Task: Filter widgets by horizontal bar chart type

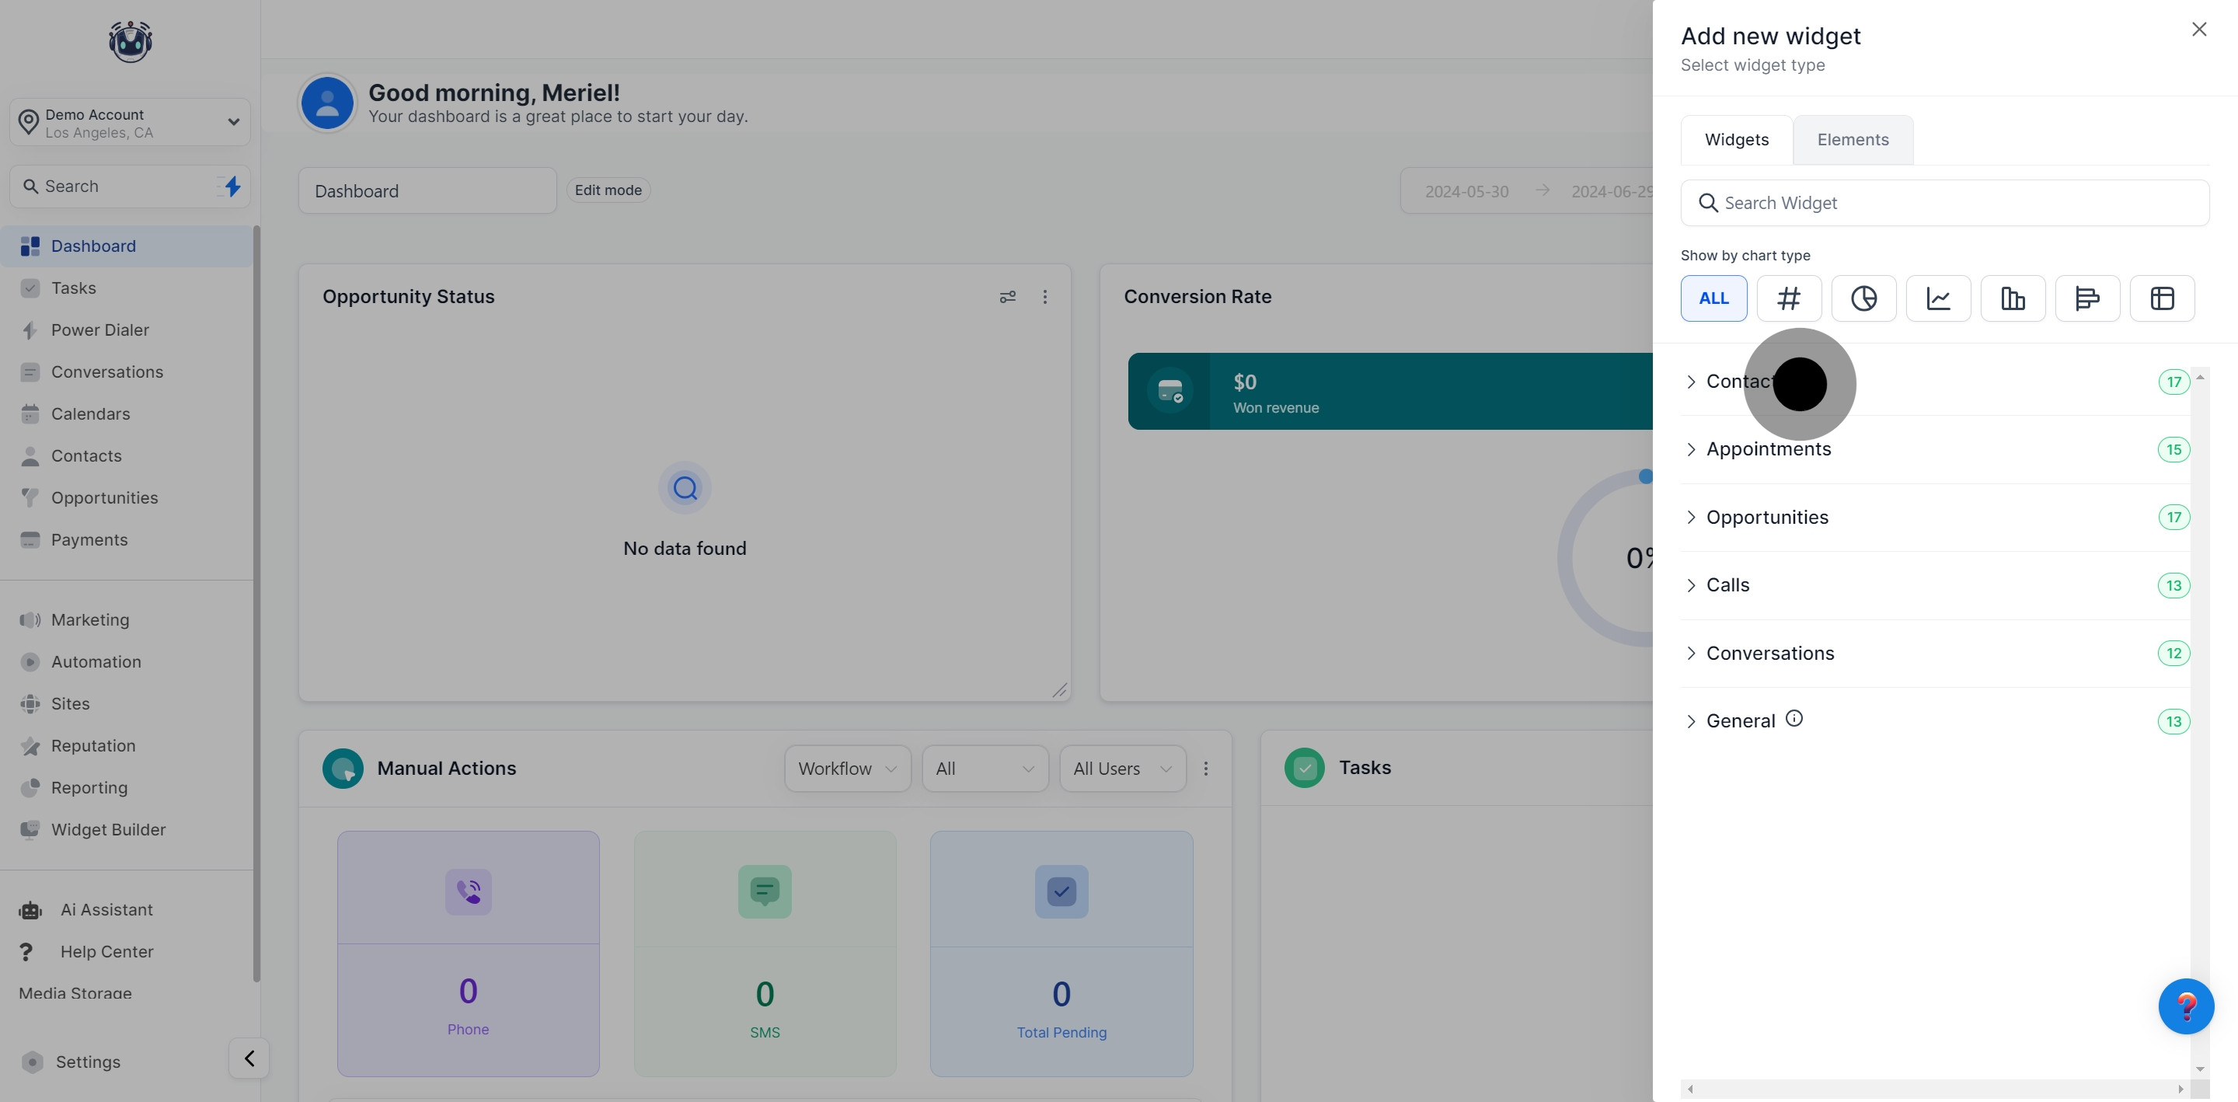Action: click(x=2086, y=298)
